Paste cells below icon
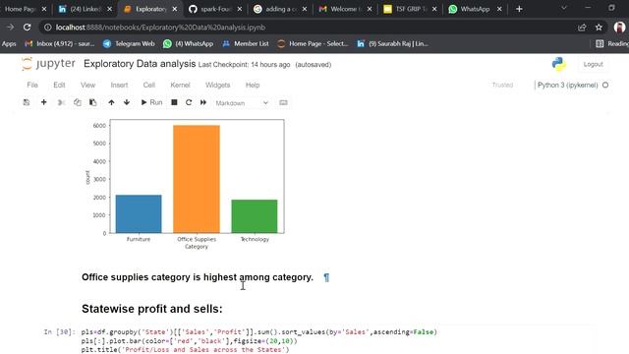 pos(92,102)
